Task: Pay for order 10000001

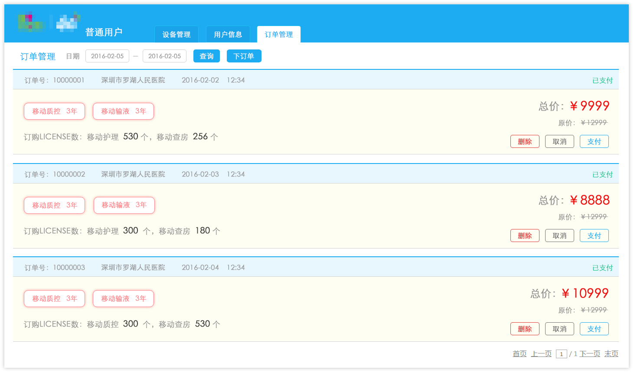Action: pos(594,141)
